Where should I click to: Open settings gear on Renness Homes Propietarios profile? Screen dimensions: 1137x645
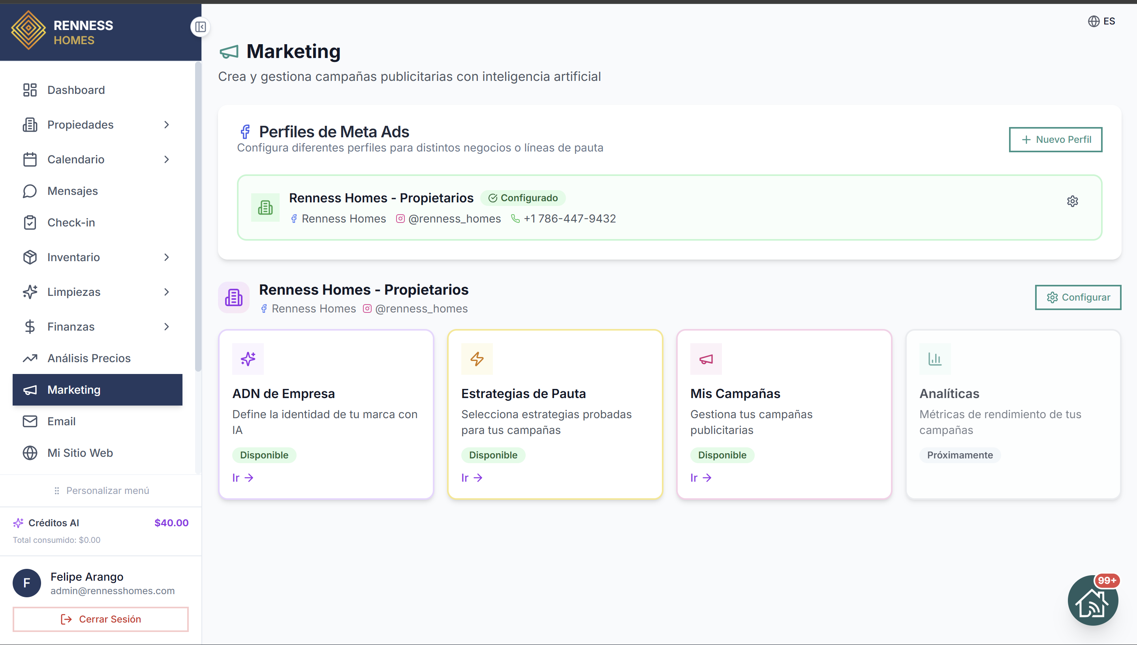(x=1073, y=201)
